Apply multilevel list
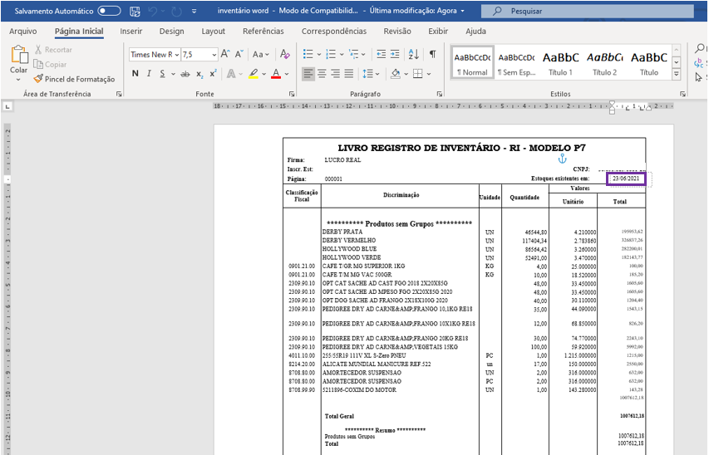The image size is (709, 455). (x=353, y=55)
